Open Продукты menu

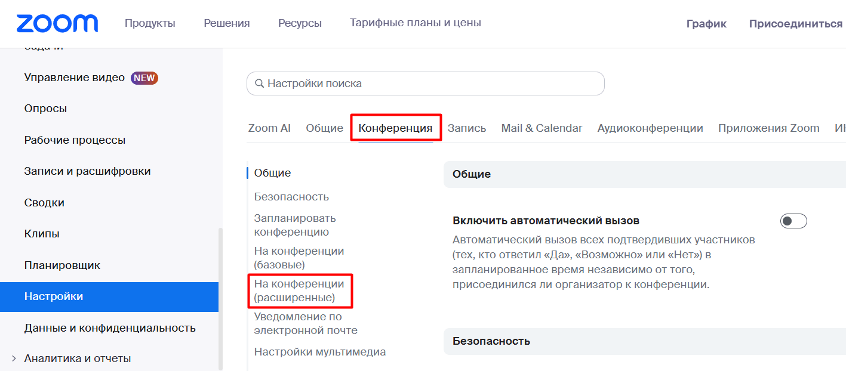[x=150, y=23]
